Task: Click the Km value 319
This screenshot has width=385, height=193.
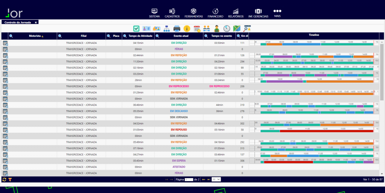Action: (242, 105)
